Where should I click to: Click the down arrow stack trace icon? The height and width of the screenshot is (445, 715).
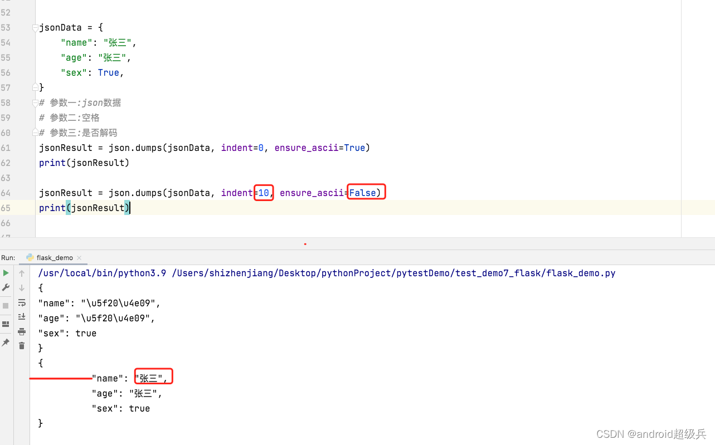pyautogui.click(x=22, y=288)
